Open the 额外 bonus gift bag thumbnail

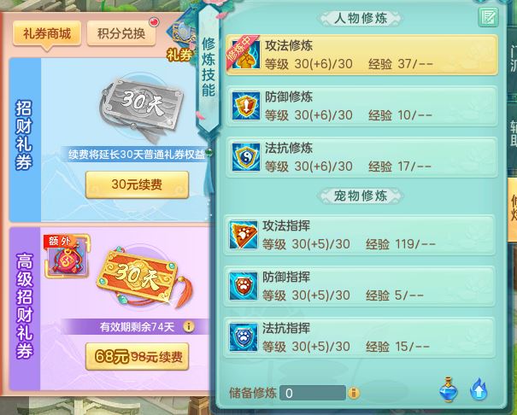pos(67,256)
